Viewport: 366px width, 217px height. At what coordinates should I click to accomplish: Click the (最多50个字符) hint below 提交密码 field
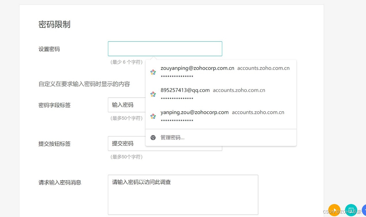126,157
